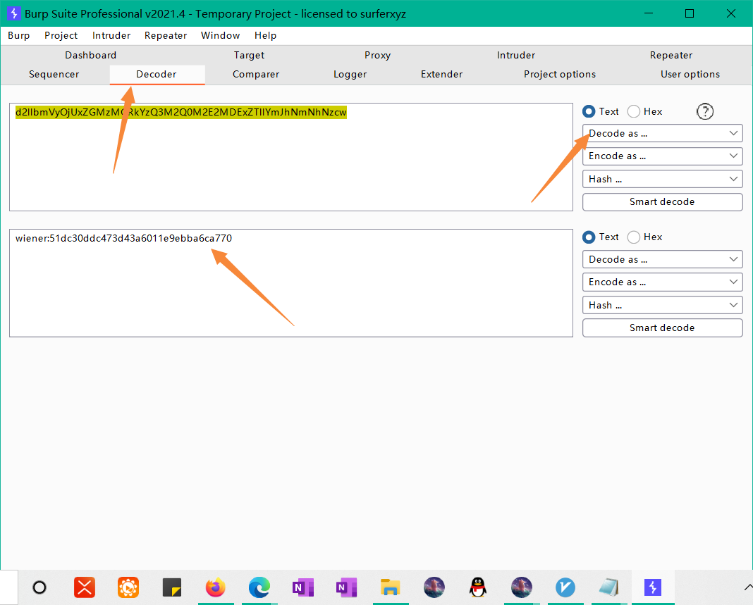Select the Decoder tab
The image size is (753, 605).
pos(157,75)
